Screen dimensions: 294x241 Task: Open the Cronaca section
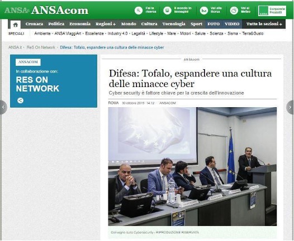click(34, 24)
